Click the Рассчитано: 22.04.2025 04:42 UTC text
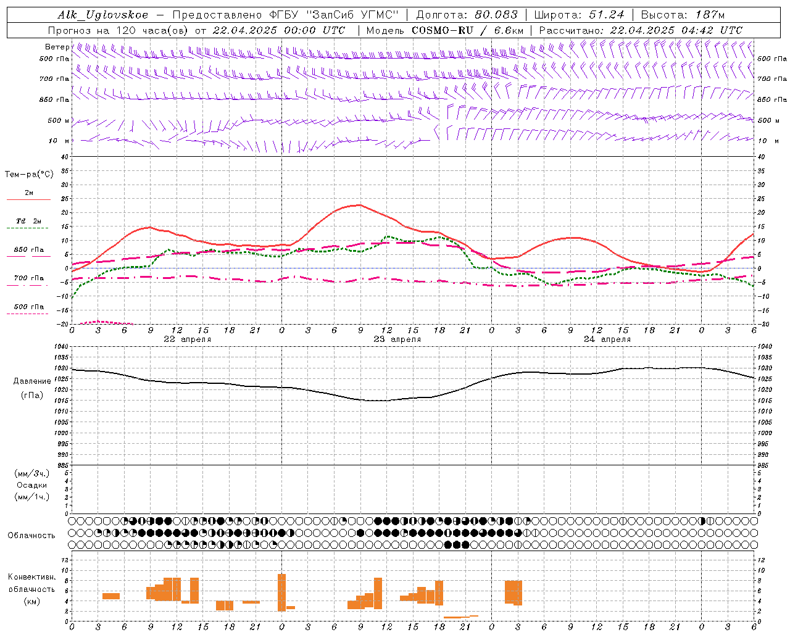 click(641, 30)
